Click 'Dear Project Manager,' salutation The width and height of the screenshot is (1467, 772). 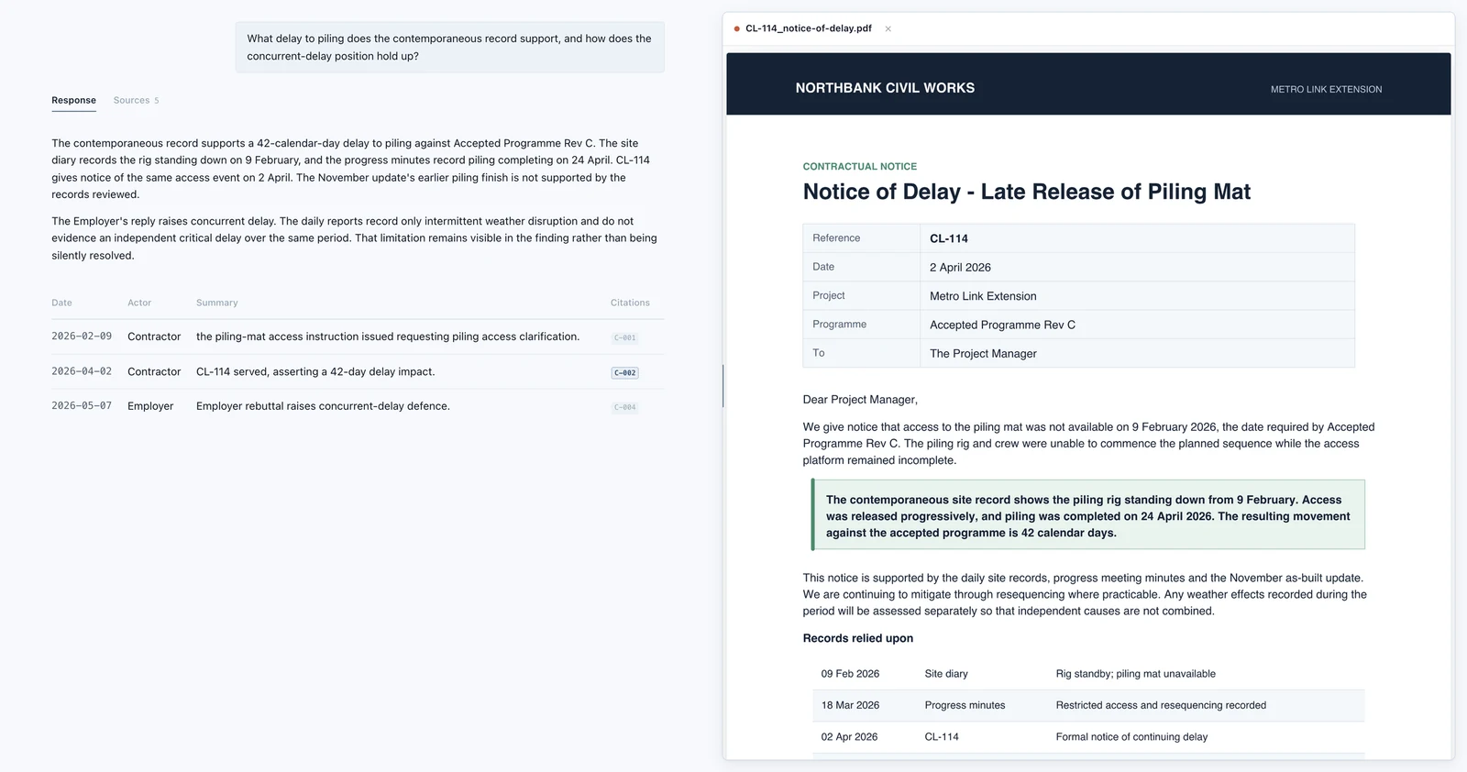[x=860, y=400]
